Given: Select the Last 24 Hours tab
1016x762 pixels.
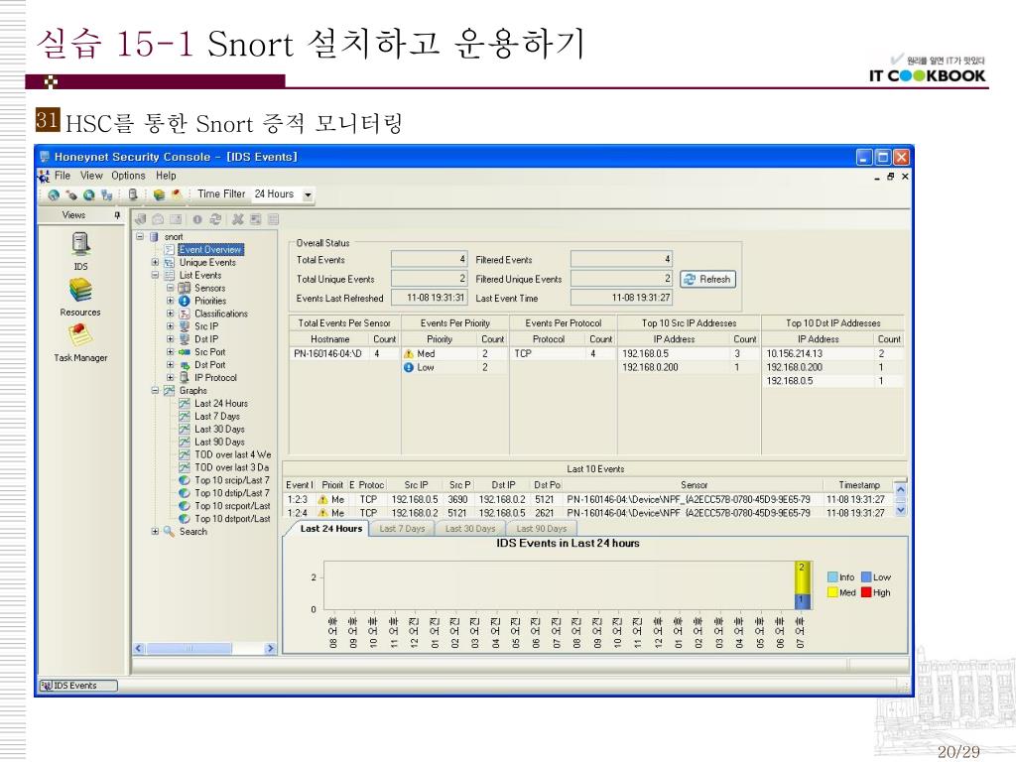Looking at the screenshot, I should point(331,528).
